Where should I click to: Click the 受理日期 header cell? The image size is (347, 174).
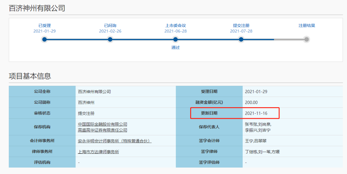point(209,91)
